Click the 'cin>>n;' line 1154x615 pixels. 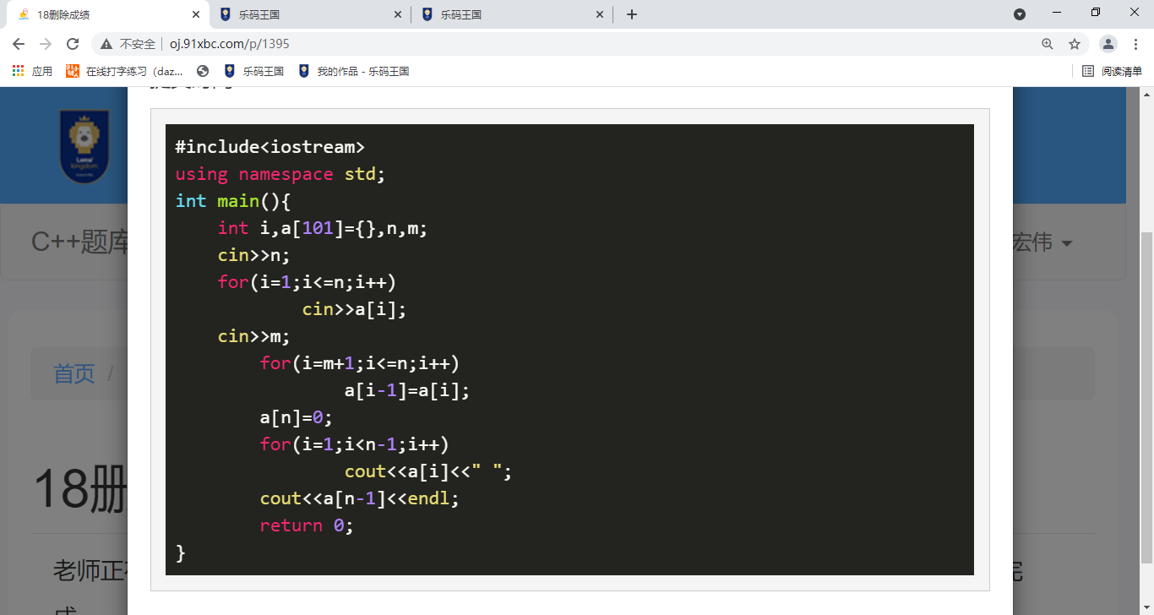point(253,255)
